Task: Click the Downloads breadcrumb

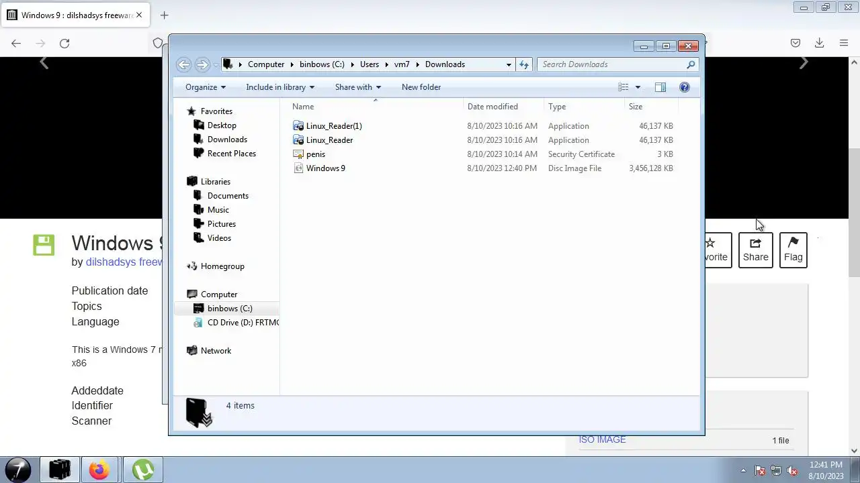Action: [x=445, y=64]
